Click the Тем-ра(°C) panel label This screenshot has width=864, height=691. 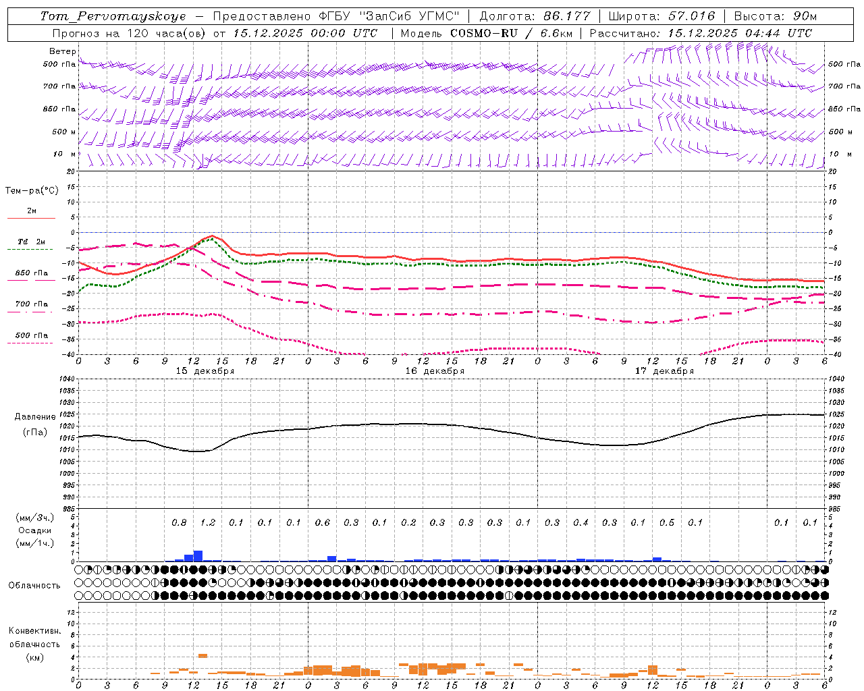click(x=32, y=191)
